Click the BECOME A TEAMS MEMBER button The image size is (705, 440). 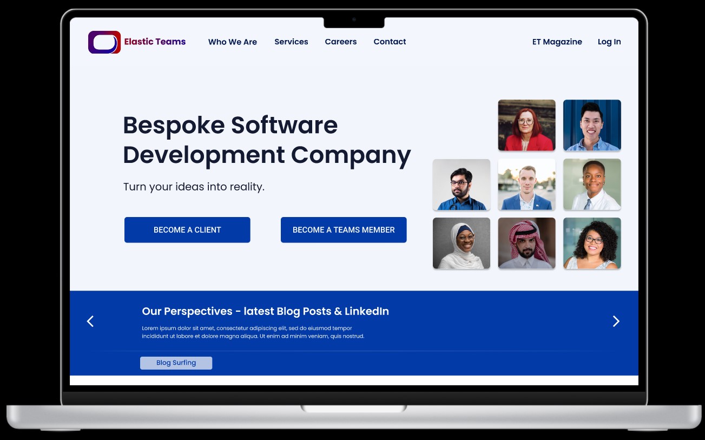344,230
